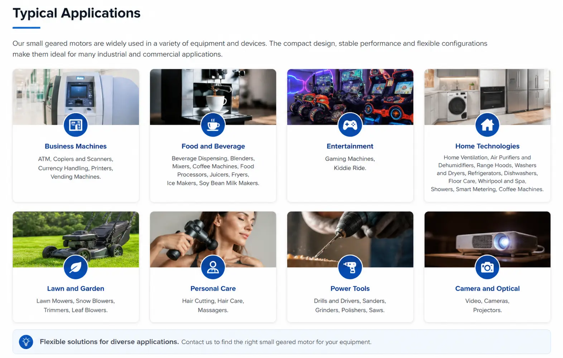Click the power drill photo

tap(350, 239)
